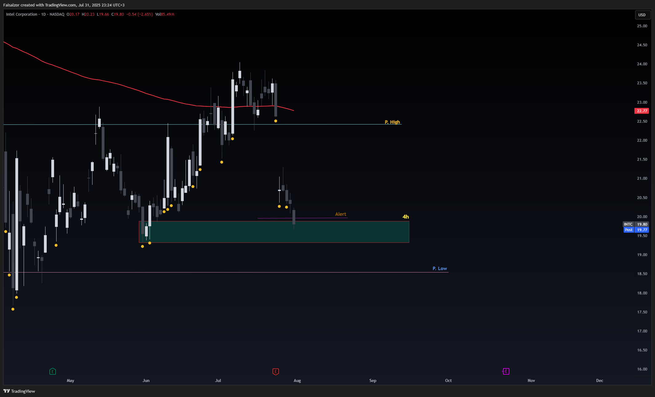Click the 25.00 price on the price axis

click(642, 26)
